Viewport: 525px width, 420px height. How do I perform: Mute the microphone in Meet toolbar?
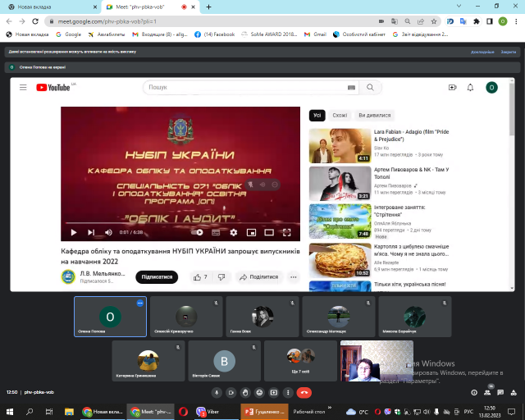217,393
